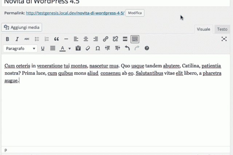Screen dimensions: 233x155
Task: Switch to the Testo editor tab
Action: coord(222,29)
